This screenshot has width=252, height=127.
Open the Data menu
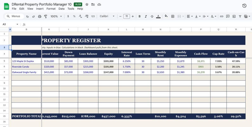61,9
